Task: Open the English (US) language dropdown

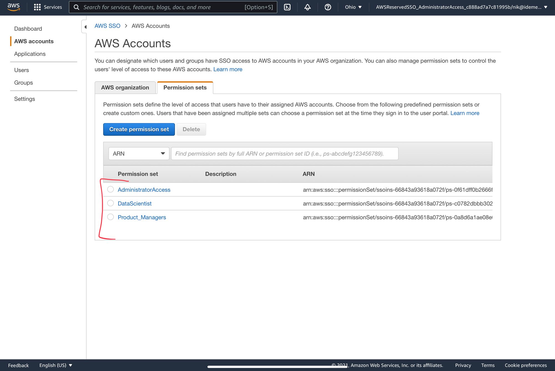Action: tap(56, 365)
